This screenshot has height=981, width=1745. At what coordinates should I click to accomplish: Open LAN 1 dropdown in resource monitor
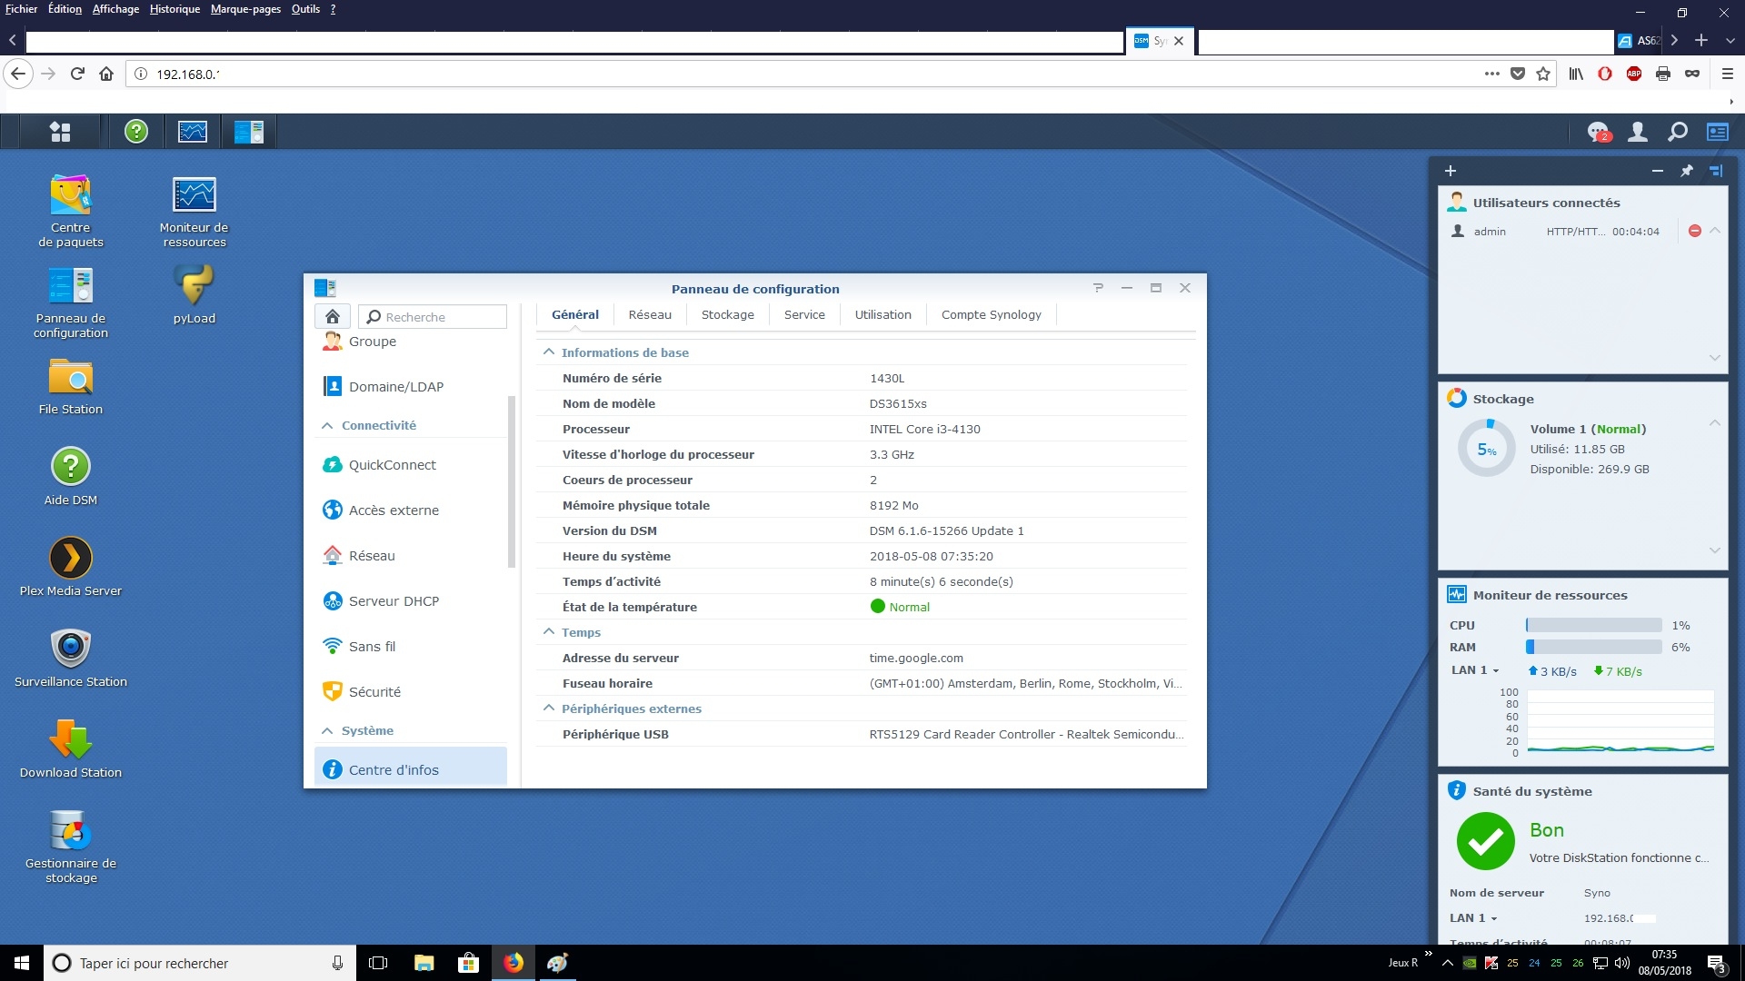coord(1475,670)
